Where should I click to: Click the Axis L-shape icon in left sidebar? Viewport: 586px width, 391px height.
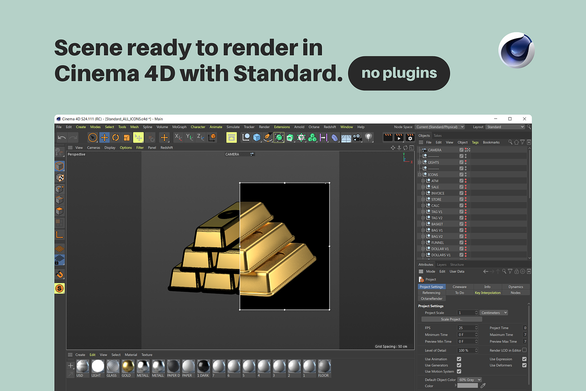(x=60, y=235)
